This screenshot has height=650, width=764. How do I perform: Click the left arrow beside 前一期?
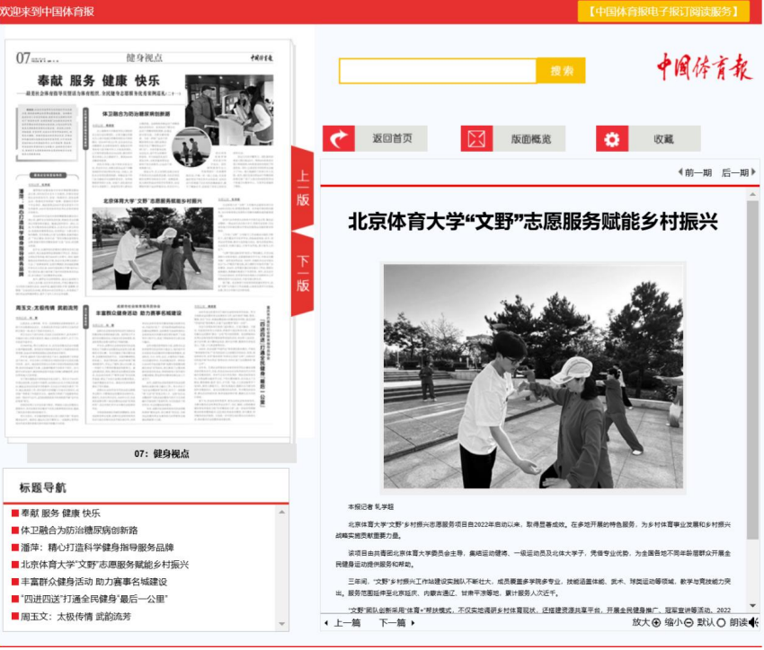(x=680, y=172)
